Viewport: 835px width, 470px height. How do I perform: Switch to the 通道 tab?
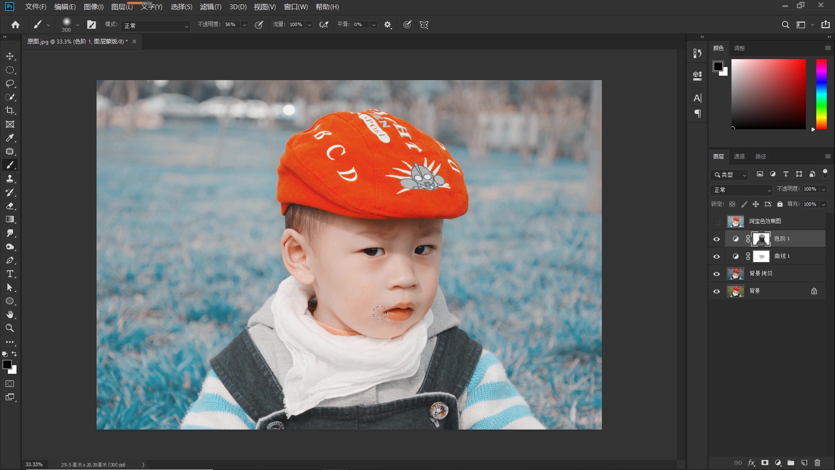[x=739, y=156]
